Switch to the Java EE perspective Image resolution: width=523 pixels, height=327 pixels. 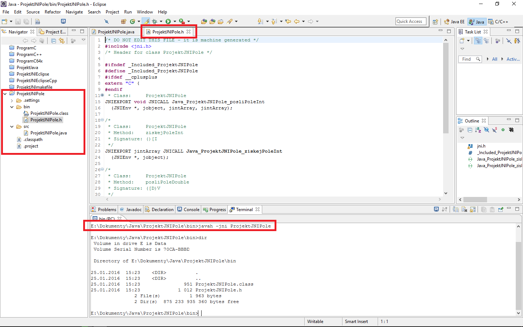click(454, 21)
